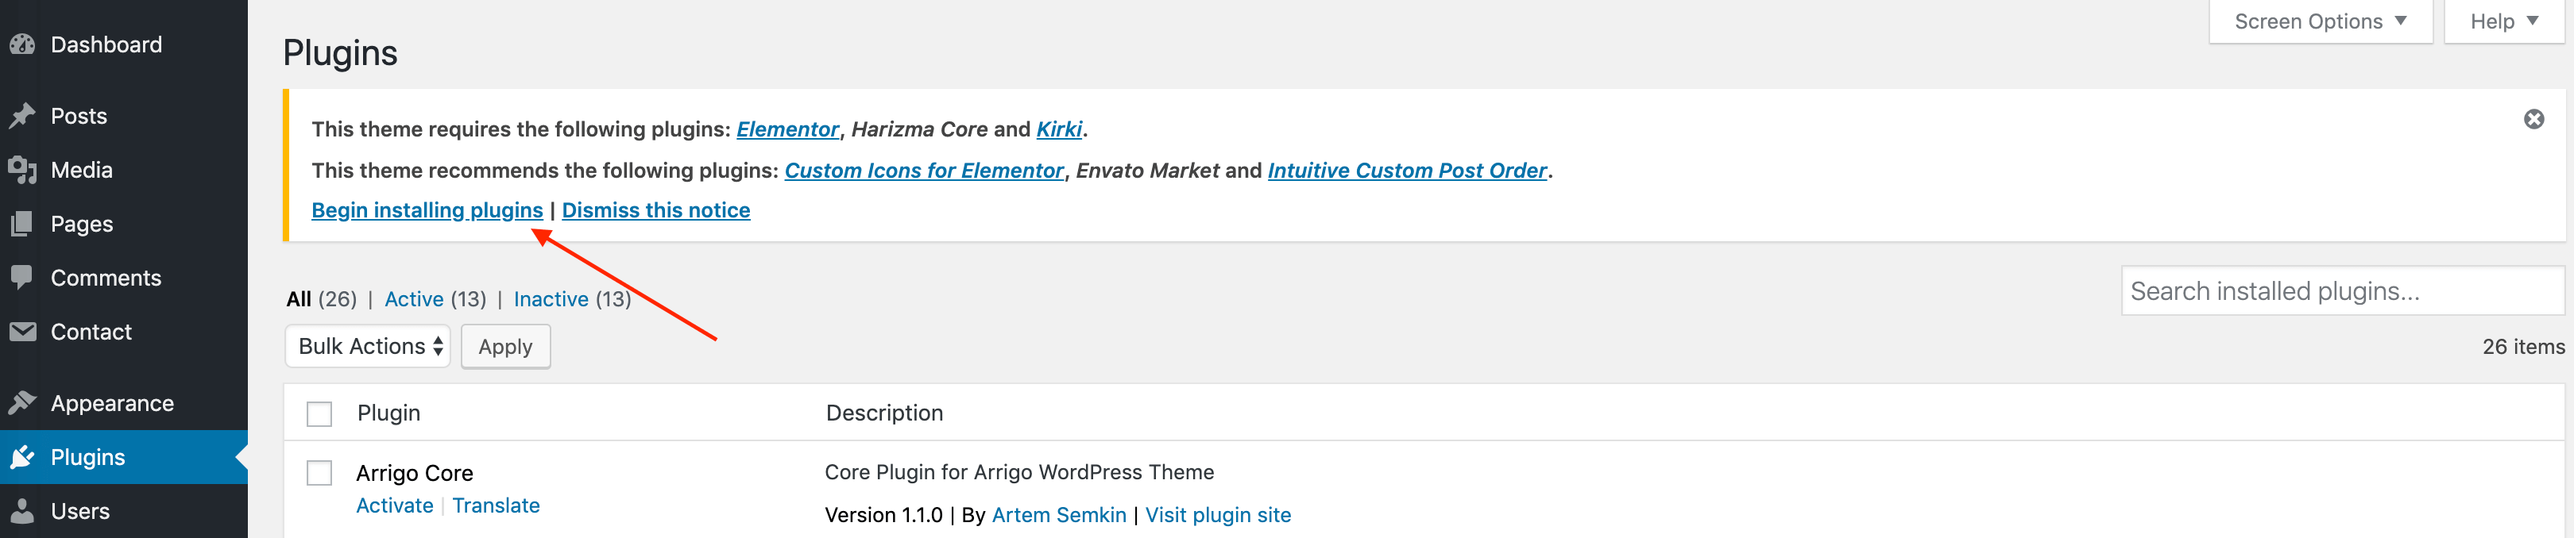Click Begin installing plugins link
Viewport: 2574px width, 538px height.
click(x=427, y=210)
